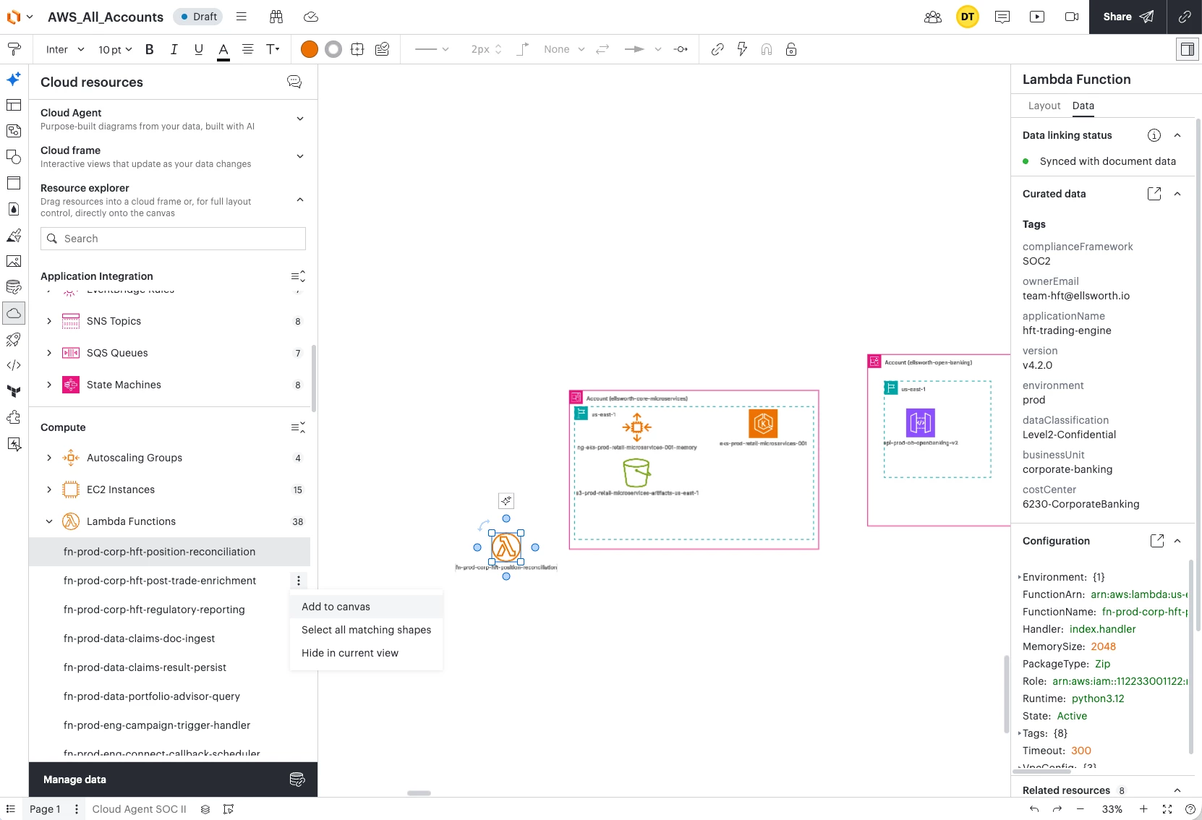Click the code brackets sidebar icon

(14, 365)
